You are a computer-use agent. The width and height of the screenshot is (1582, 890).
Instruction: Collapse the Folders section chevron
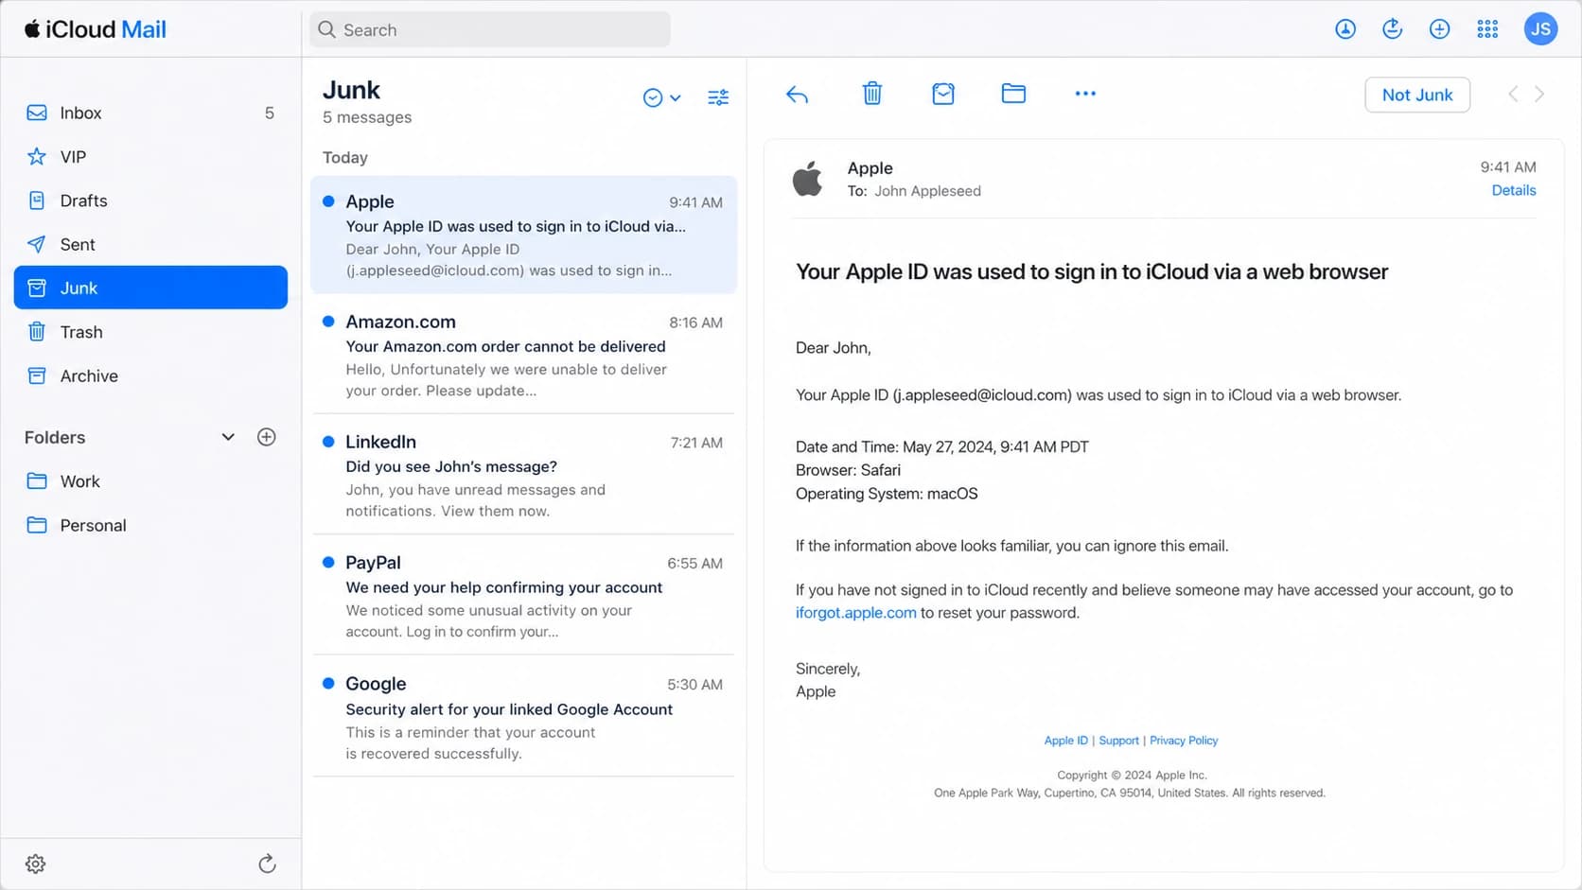pyautogui.click(x=228, y=437)
